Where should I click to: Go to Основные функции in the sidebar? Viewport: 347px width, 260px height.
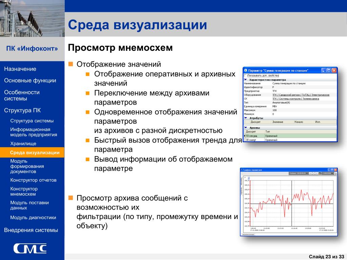pyautogui.click(x=30, y=81)
